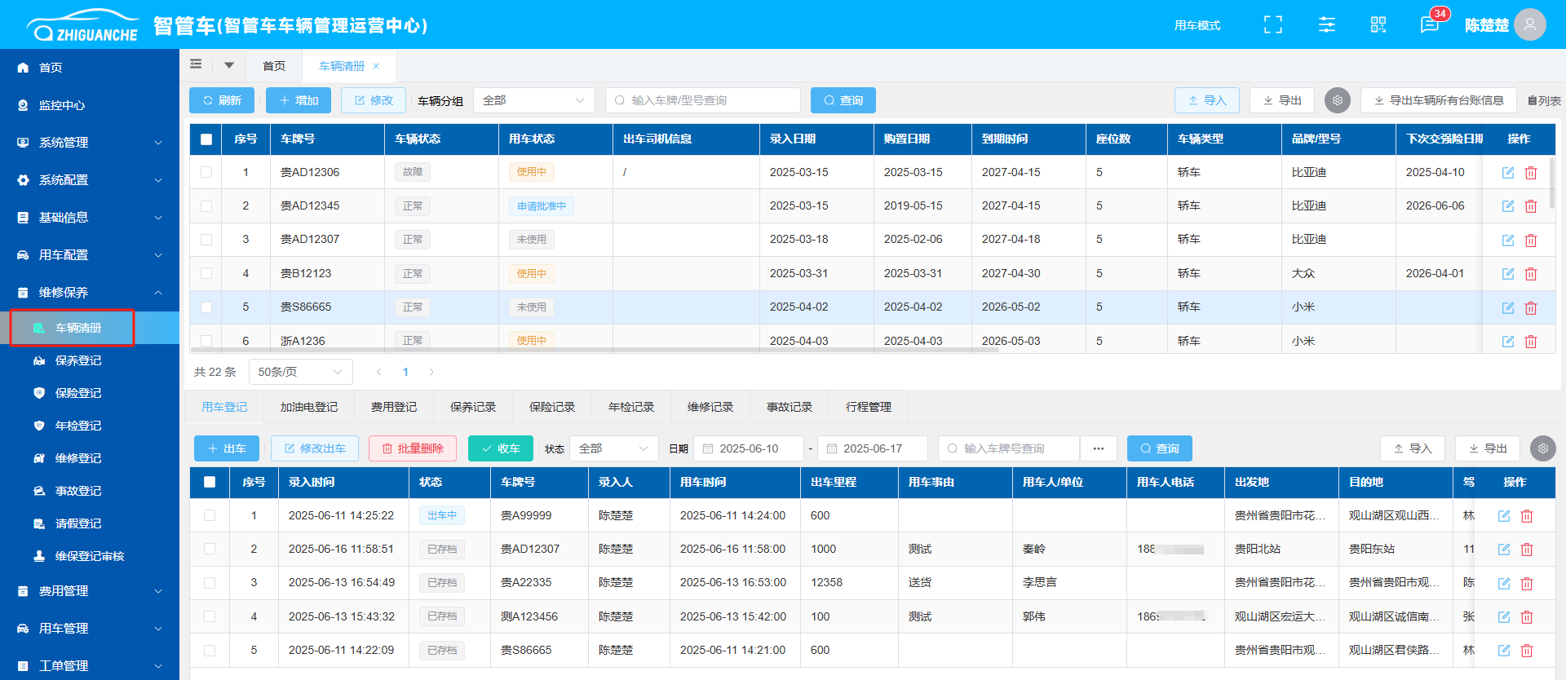Click the 增加 button
Image resolution: width=1566 pixels, height=680 pixels.
[x=299, y=100]
